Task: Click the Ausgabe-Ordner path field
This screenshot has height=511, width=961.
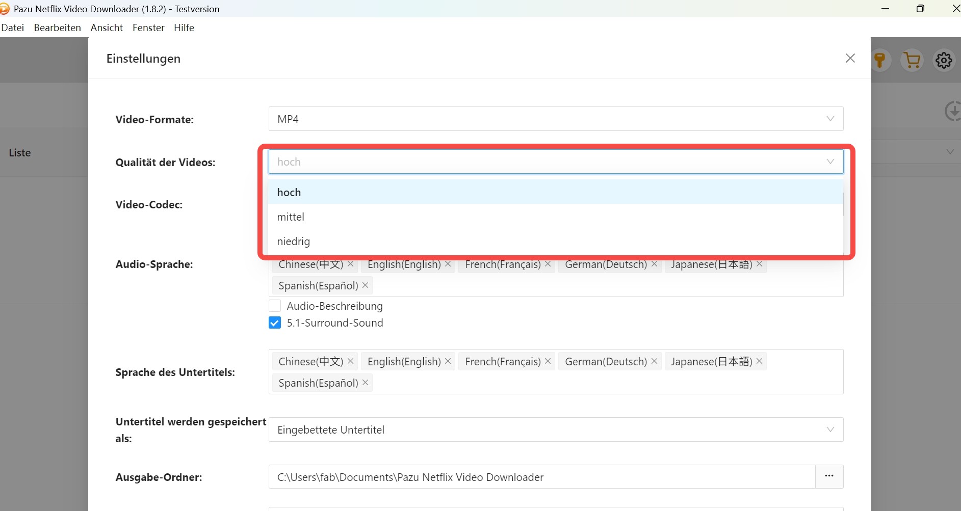Action: tap(541, 477)
